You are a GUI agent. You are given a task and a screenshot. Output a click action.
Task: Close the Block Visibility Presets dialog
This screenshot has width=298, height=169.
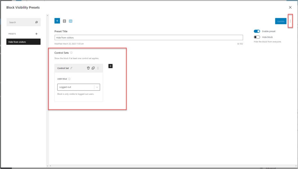point(290,7)
